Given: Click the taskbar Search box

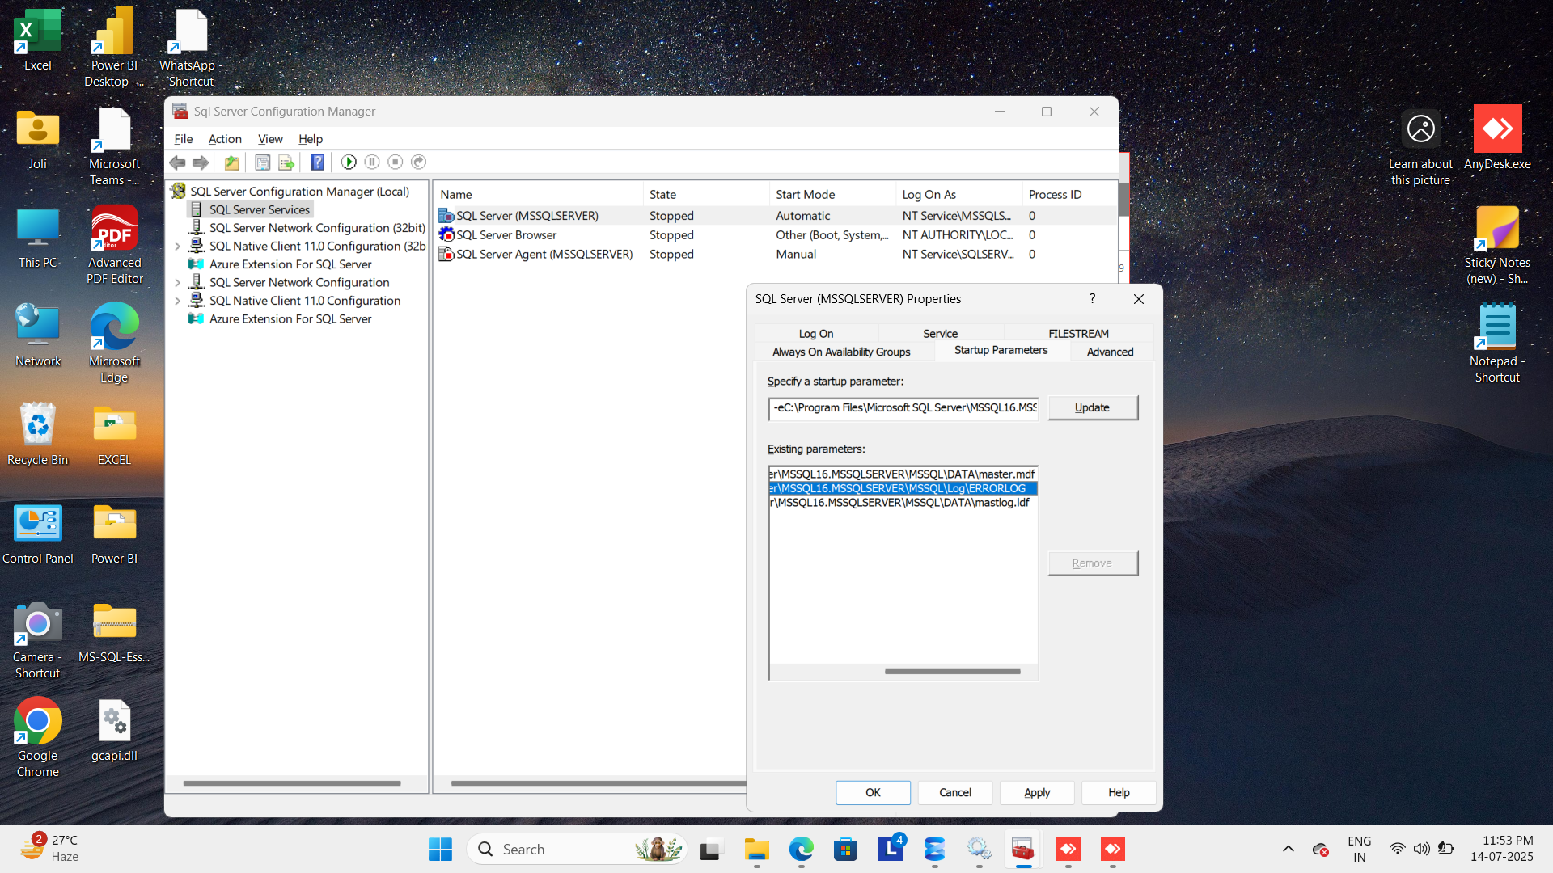Looking at the screenshot, I should 577,850.
